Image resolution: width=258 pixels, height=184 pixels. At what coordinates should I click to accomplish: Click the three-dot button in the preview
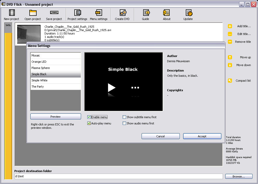click(x=135, y=88)
